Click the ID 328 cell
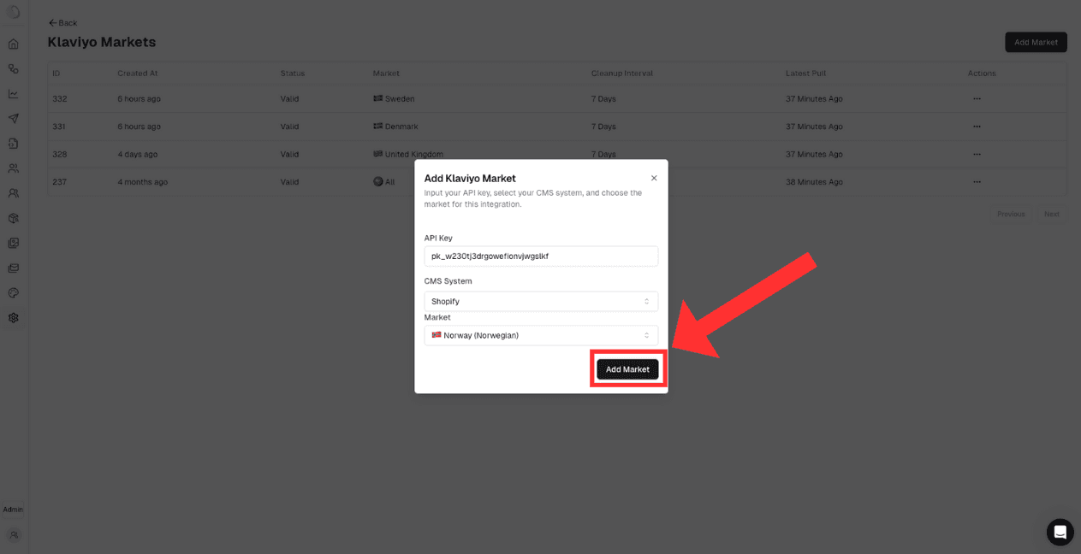 click(59, 155)
